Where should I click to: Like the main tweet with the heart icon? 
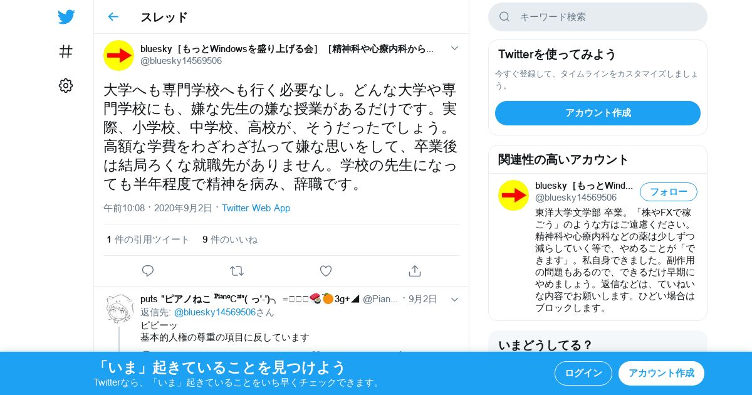coord(326,271)
